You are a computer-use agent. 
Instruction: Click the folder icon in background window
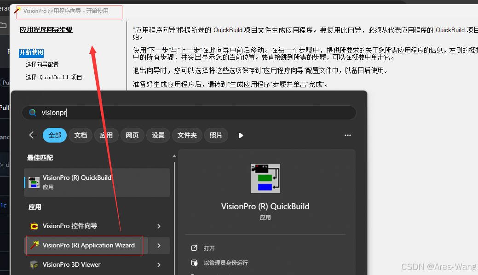click(x=3, y=25)
